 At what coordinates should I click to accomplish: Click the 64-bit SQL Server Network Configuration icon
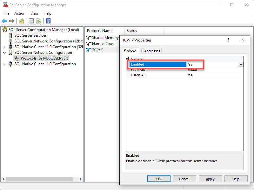click(x=10, y=53)
